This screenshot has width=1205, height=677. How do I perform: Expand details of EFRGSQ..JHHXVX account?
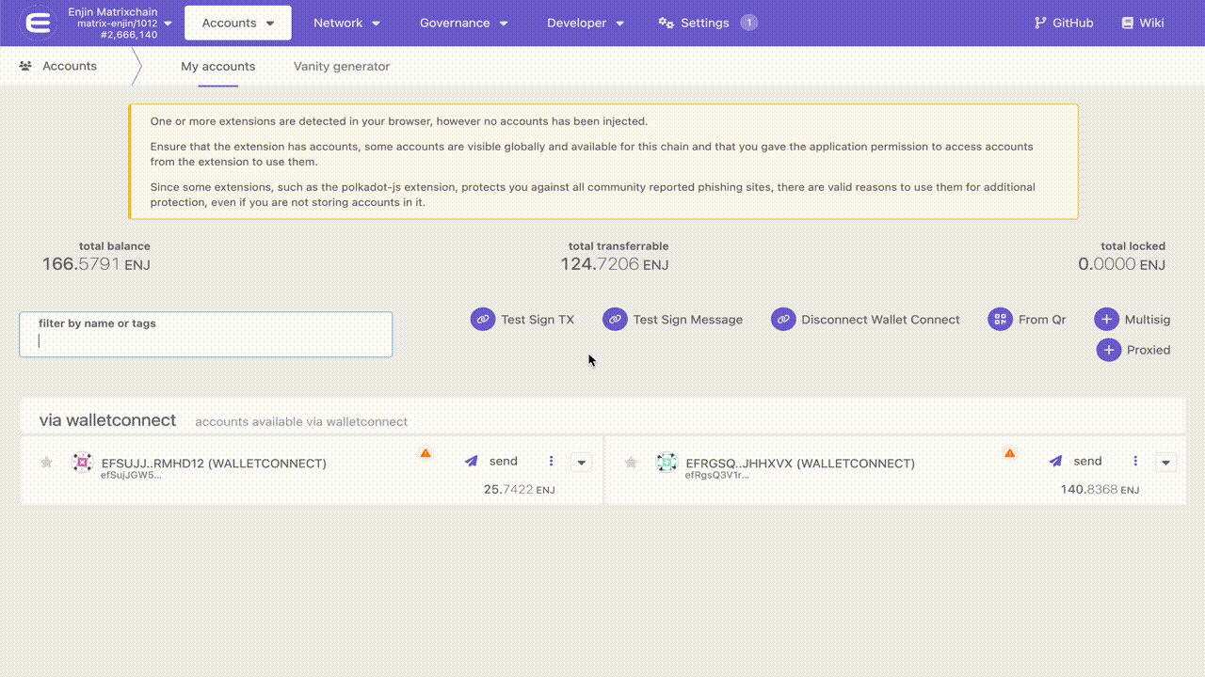(1165, 463)
